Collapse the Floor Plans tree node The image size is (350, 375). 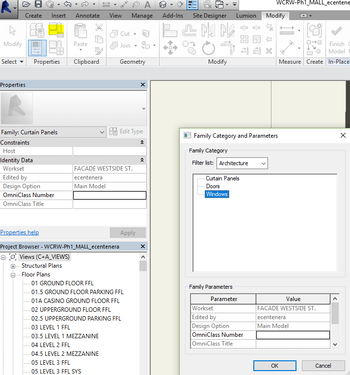[x=13, y=275]
